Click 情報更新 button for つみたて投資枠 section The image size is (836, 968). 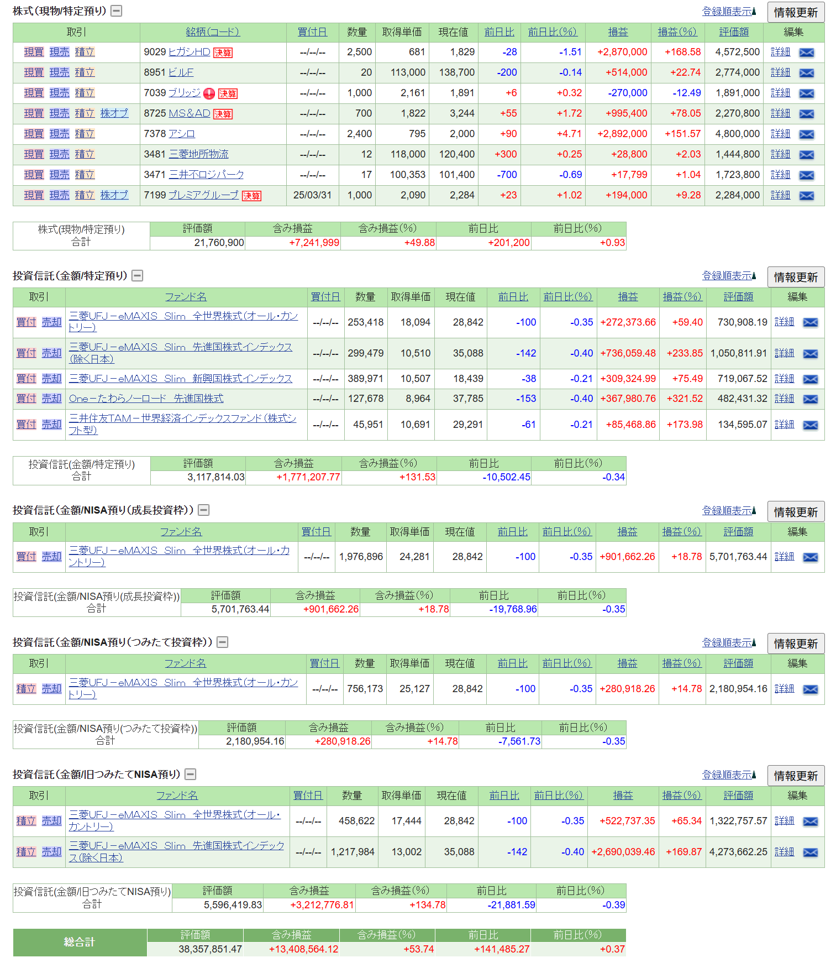tap(796, 643)
